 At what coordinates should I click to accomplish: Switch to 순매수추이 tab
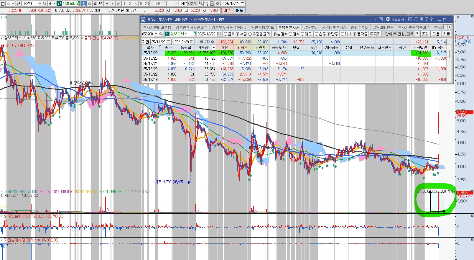tap(359, 27)
